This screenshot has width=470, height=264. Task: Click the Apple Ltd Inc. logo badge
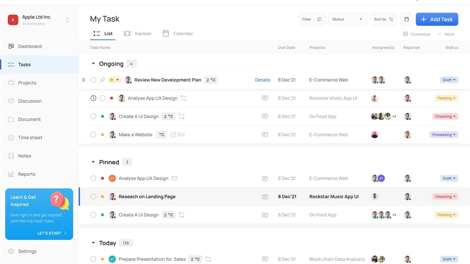tap(13, 20)
